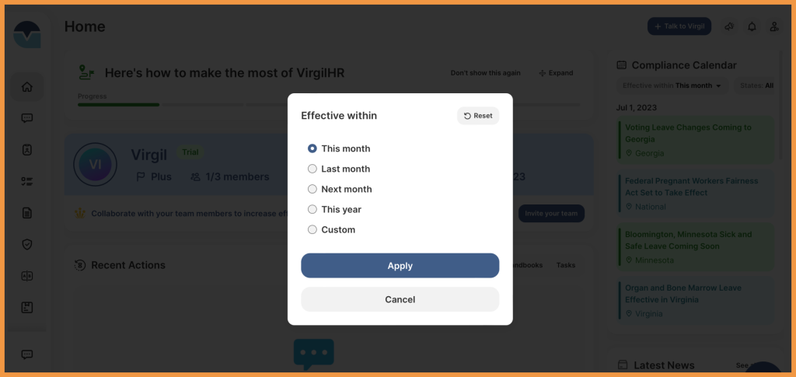Click the Apply button
The image size is (796, 377).
(400, 266)
